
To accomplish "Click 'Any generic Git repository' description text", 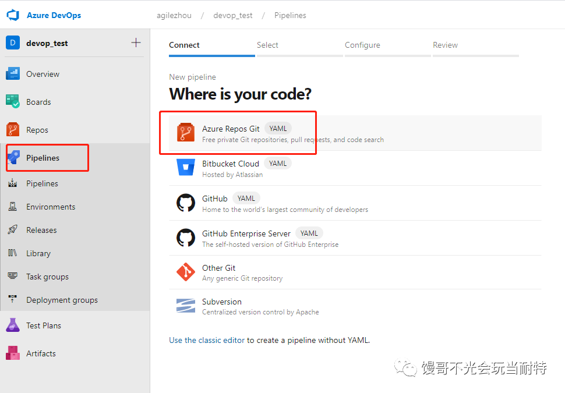I will click(x=242, y=278).
